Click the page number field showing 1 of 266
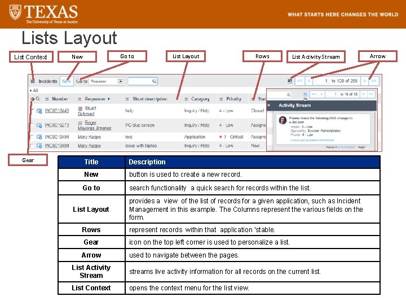The width and height of the screenshot is (406, 305). [x=321, y=81]
